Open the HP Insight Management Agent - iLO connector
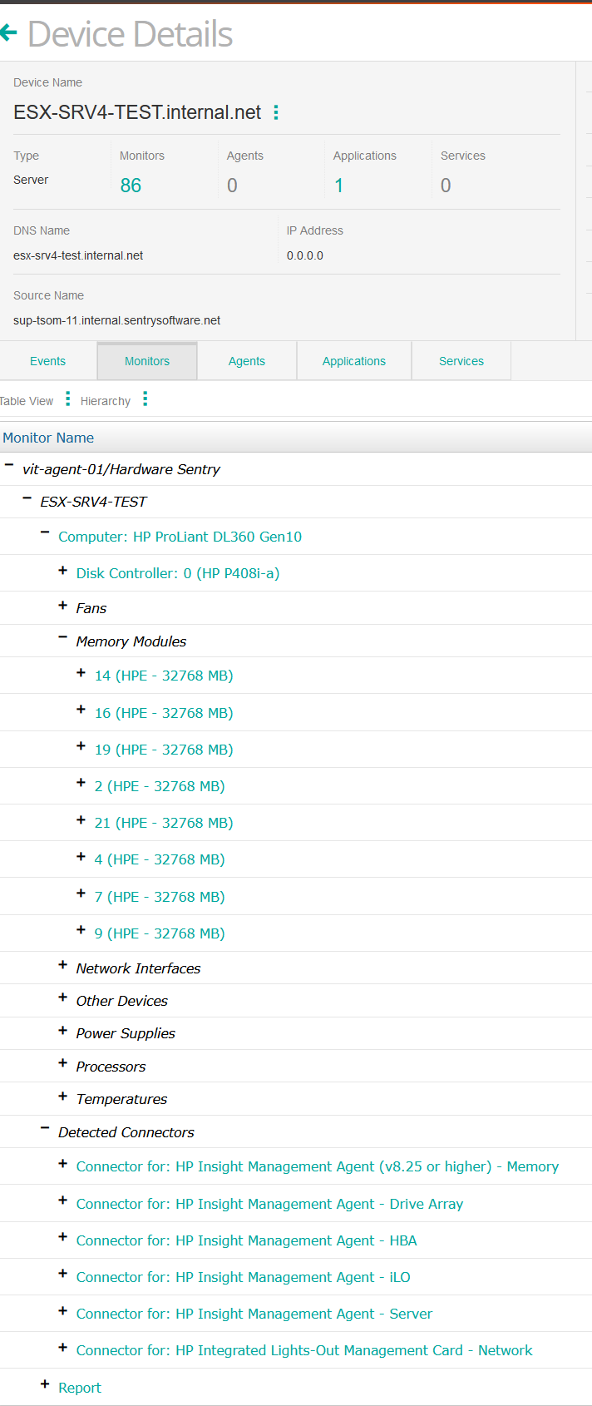 (x=243, y=1277)
